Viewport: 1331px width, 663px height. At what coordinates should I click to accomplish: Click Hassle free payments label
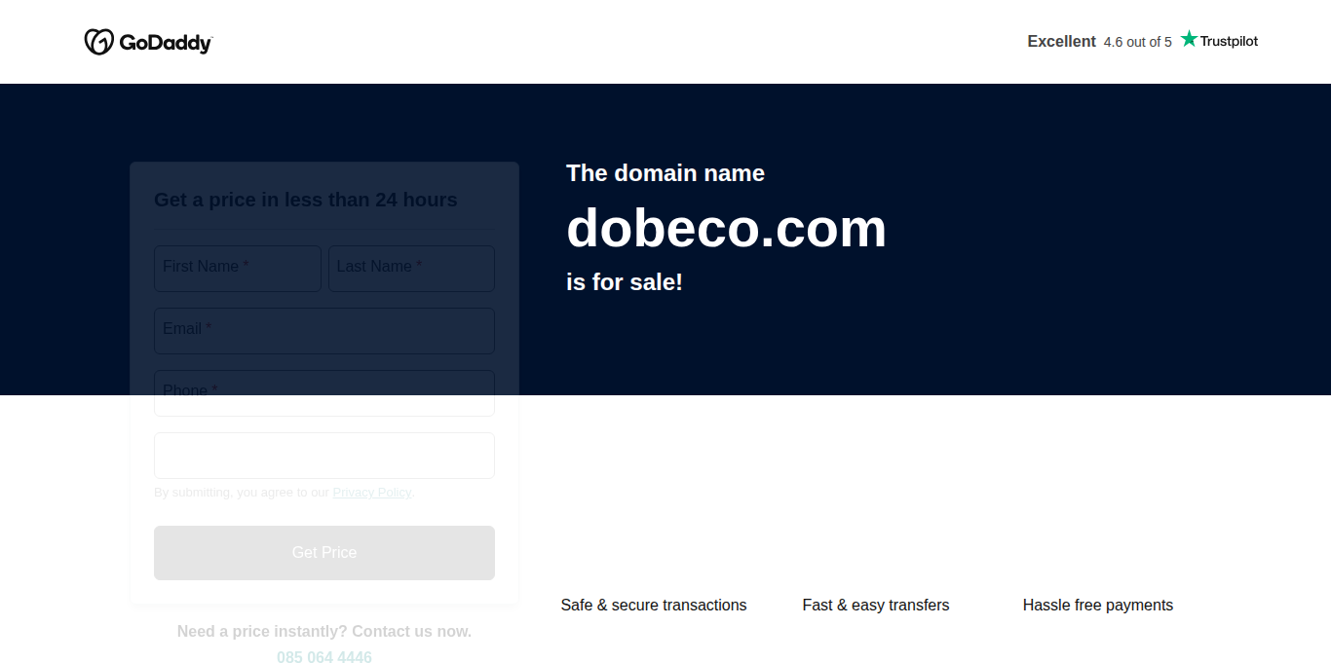tap(1098, 606)
